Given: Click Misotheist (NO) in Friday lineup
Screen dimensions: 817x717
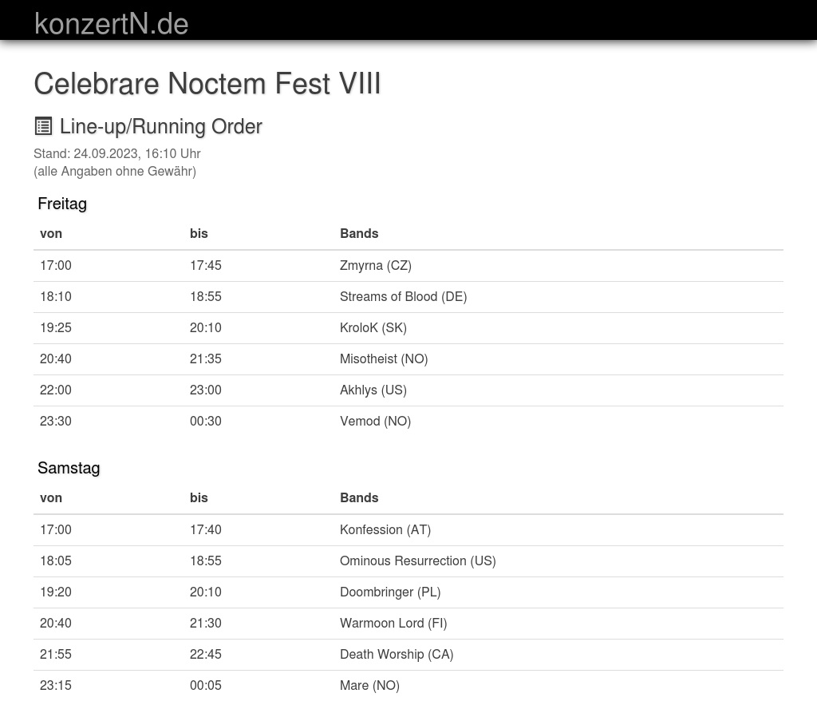Looking at the screenshot, I should coord(384,358).
